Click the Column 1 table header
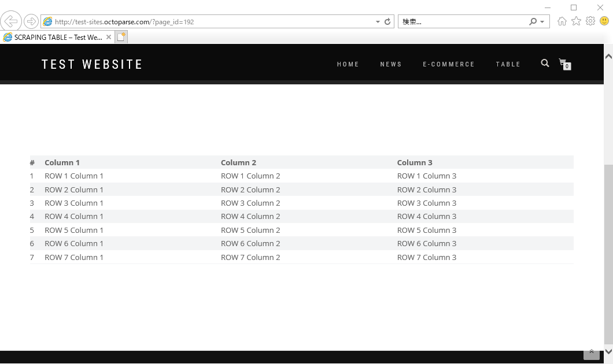This screenshot has width=613, height=364. pyautogui.click(x=62, y=162)
